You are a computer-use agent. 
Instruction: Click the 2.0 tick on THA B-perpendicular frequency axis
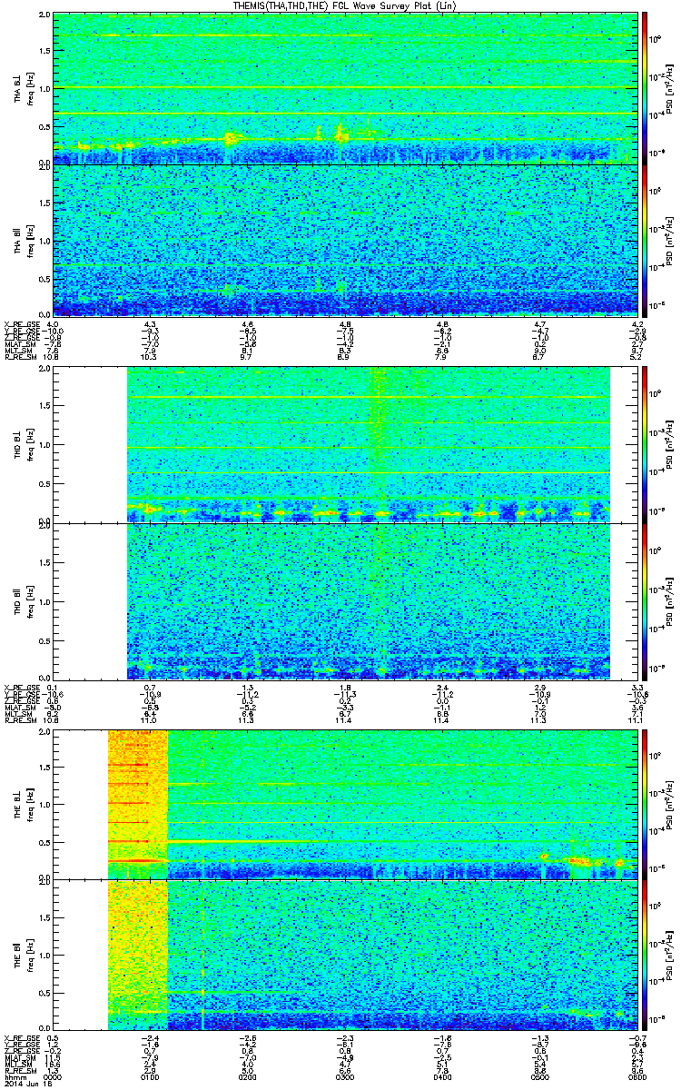(x=44, y=16)
